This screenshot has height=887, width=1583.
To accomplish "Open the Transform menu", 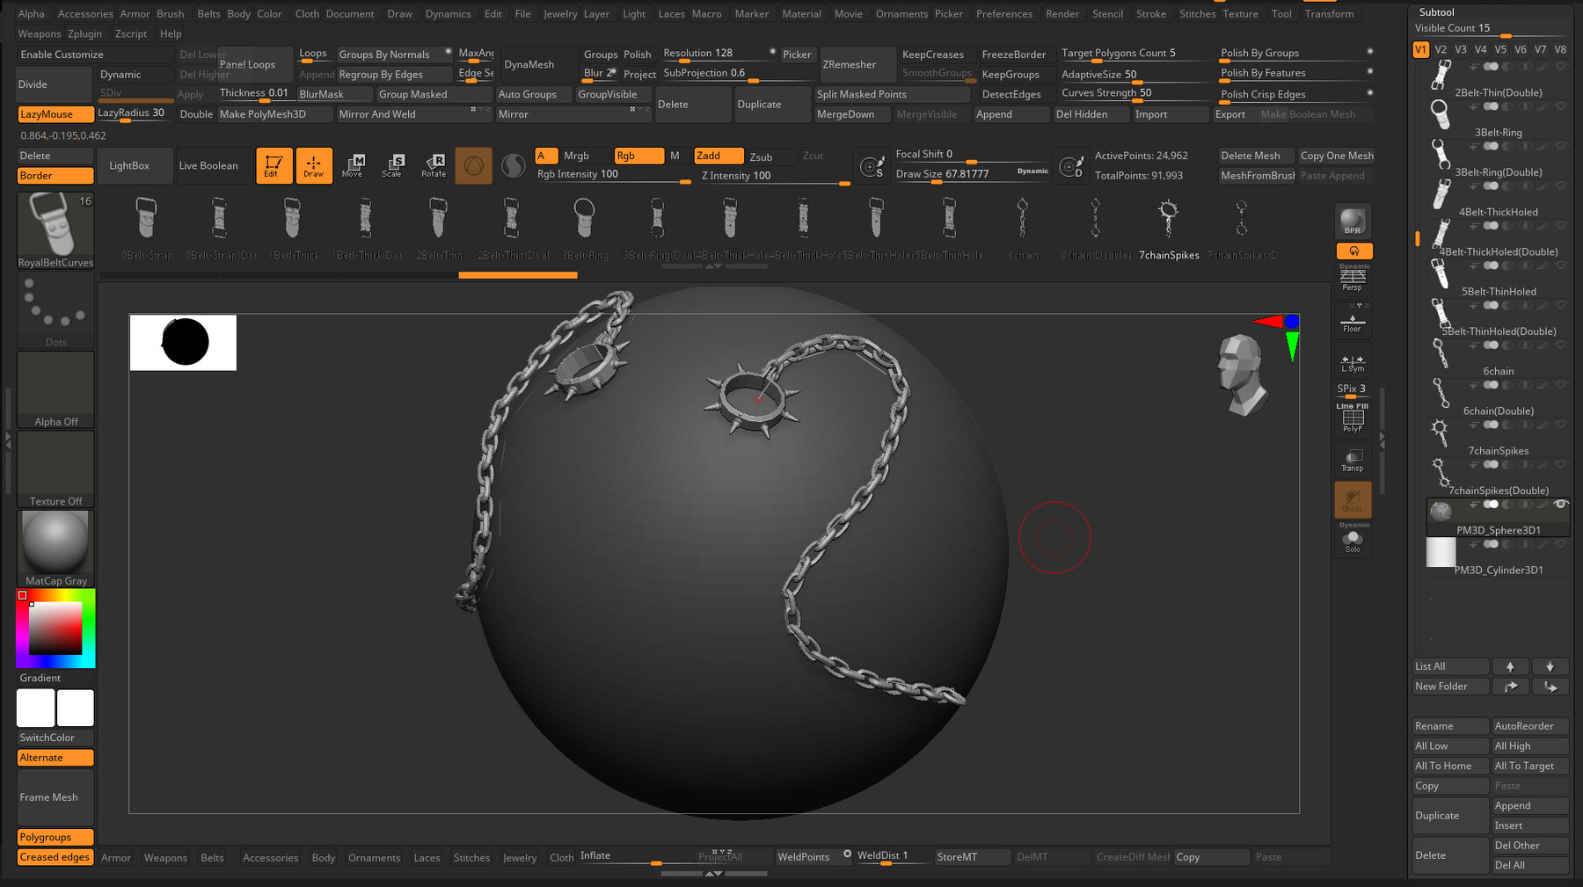I will pos(1329,13).
